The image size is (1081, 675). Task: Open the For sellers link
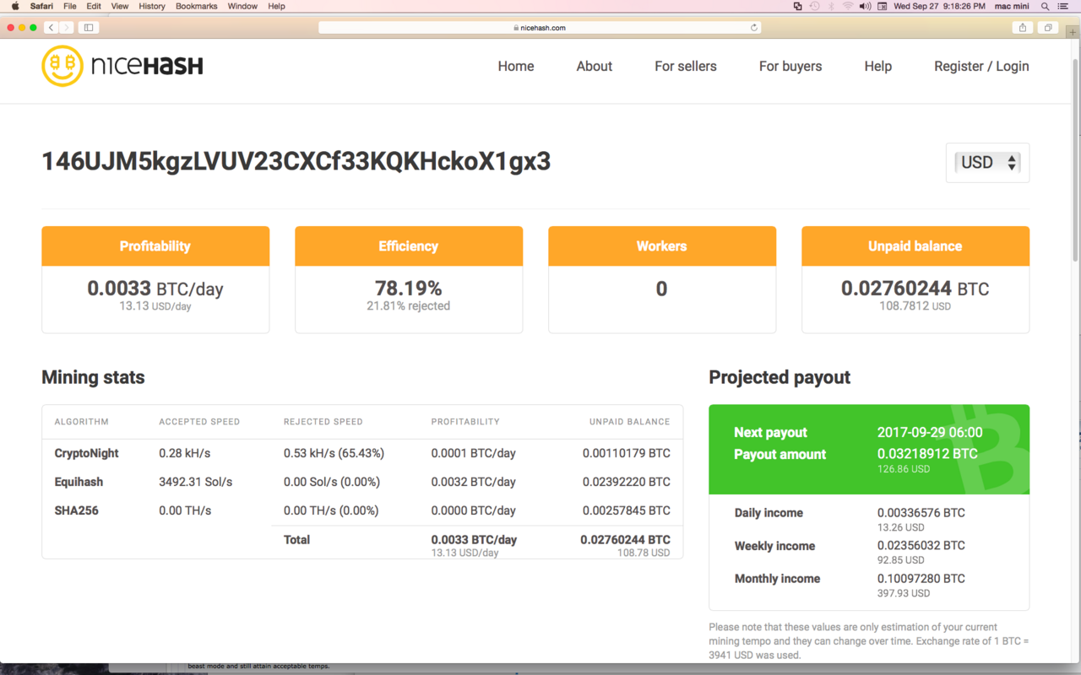click(686, 66)
